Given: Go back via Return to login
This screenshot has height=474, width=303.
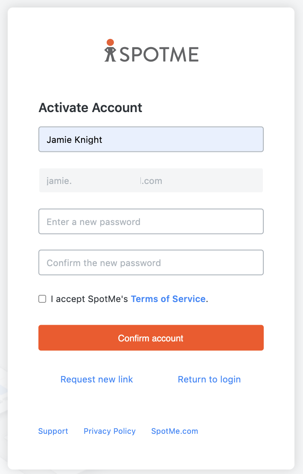Looking at the screenshot, I should (209, 379).
